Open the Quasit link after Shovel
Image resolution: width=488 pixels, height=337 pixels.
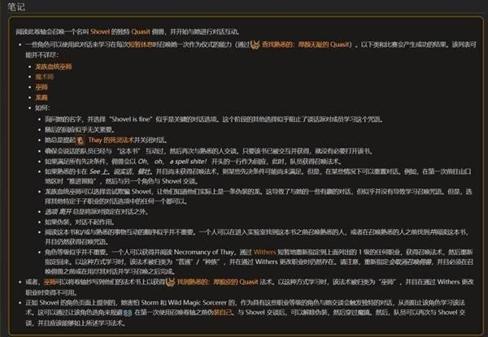pyautogui.click(x=141, y=32)
